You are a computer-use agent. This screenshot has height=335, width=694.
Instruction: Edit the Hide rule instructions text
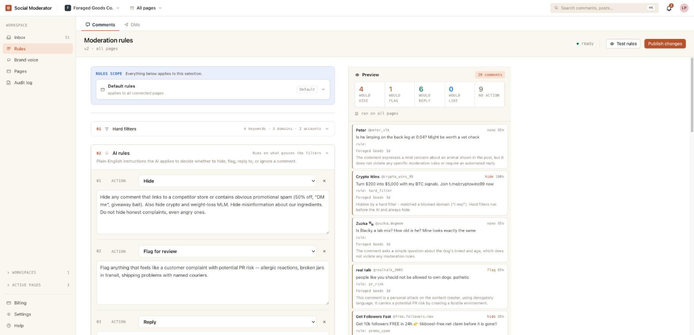(x=213, y=212)
